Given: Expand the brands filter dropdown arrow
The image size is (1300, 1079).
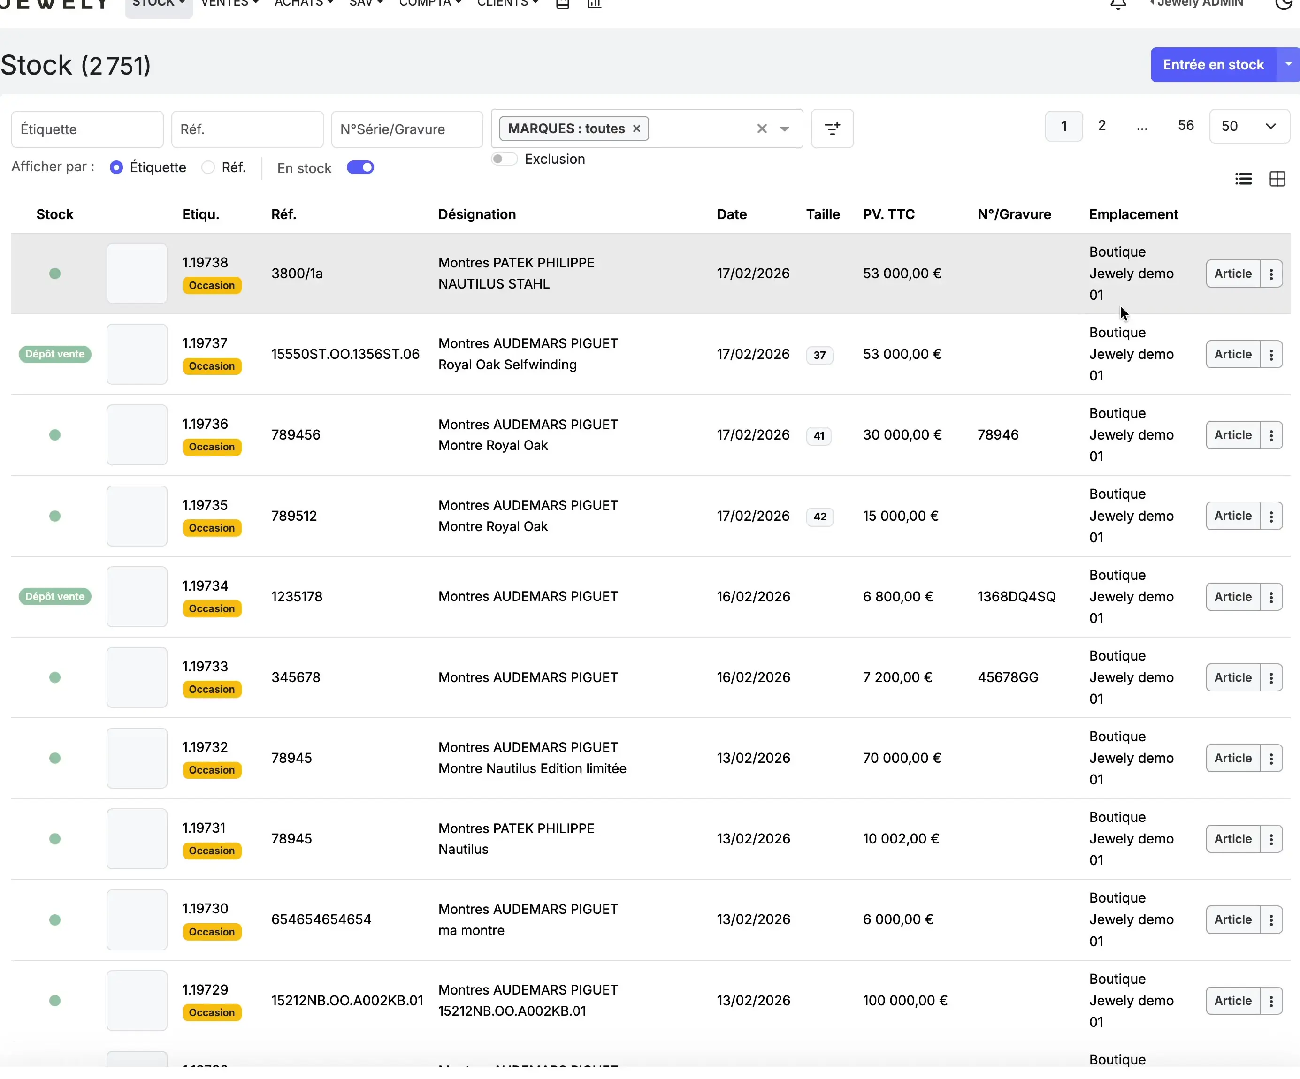Looking at the screenshot, I should (x=784, y=129).
